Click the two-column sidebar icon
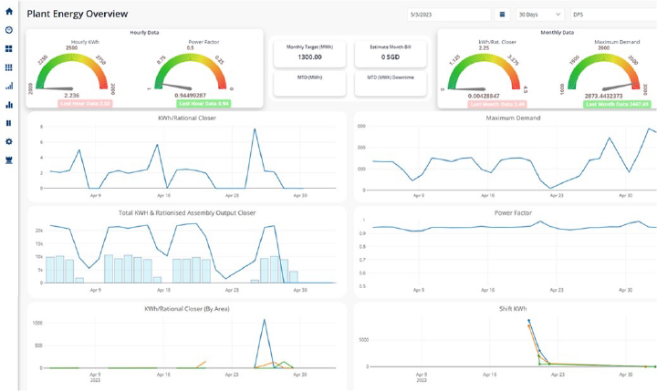The image size is (657, 391). (x=9, y=123)
